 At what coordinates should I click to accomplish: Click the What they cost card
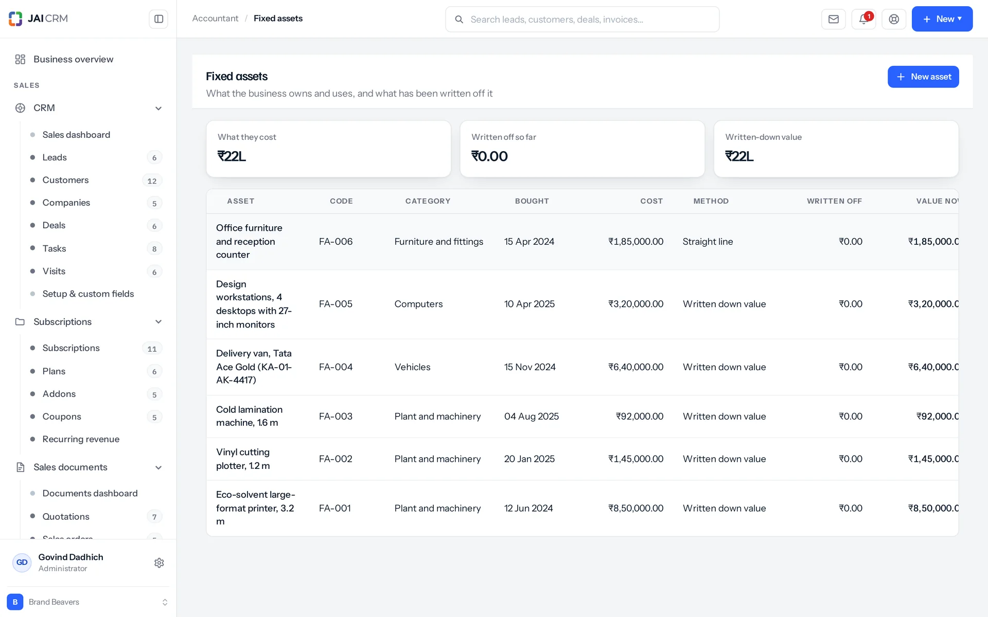pyautogui.click(x=328, y=149)
